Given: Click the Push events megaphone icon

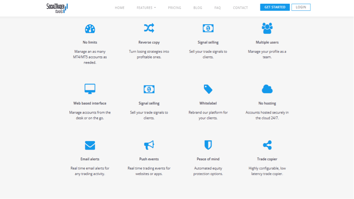Looking at the screenshot, I should [x=149, y=145].
